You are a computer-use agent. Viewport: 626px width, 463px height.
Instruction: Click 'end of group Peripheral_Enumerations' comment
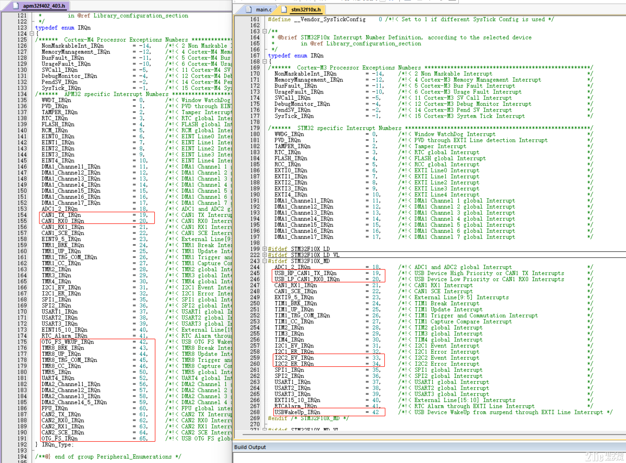(108, 457)
